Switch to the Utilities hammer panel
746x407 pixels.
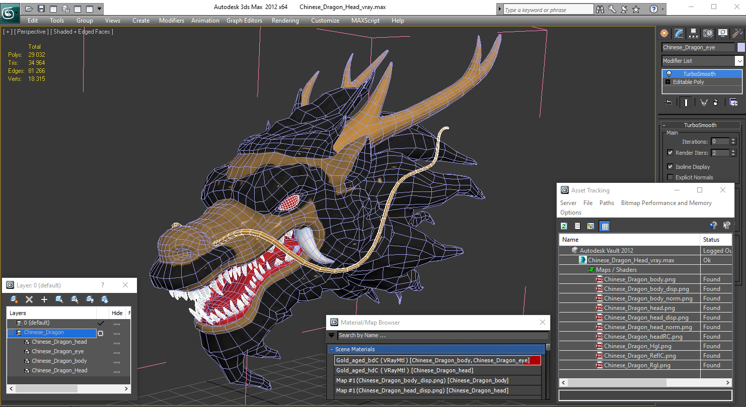(737, 33)
